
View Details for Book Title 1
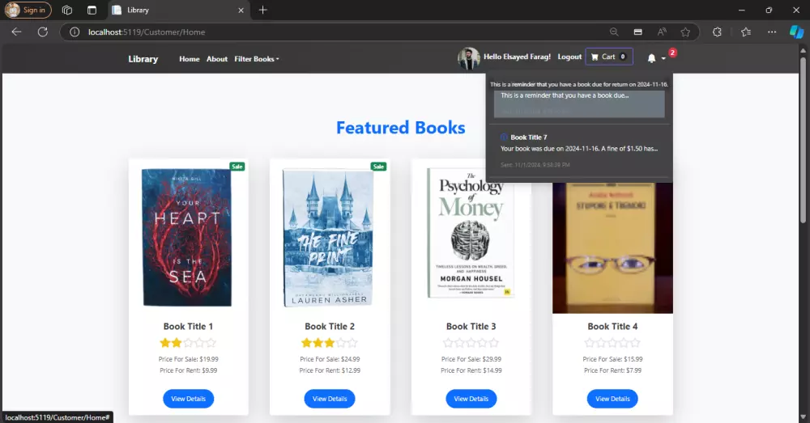coord(188,399)
